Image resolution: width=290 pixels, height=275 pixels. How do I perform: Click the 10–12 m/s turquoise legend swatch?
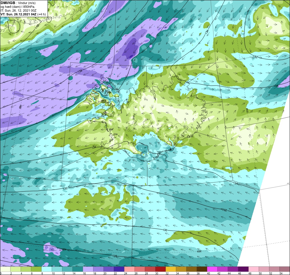pos(57,269)
